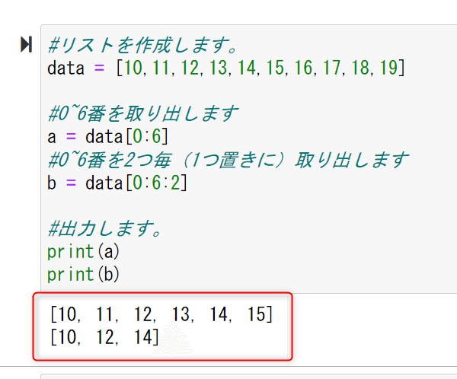Click the number 19 in the data list

coord(388,68)
